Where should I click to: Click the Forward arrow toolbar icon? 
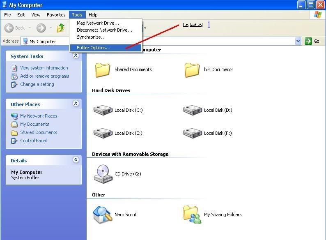(41, 28)
